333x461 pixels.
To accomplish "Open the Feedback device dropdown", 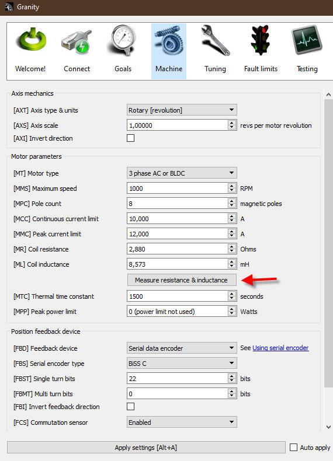I will pos(182,348).
